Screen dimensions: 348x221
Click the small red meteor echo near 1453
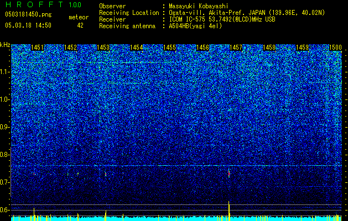106,174
